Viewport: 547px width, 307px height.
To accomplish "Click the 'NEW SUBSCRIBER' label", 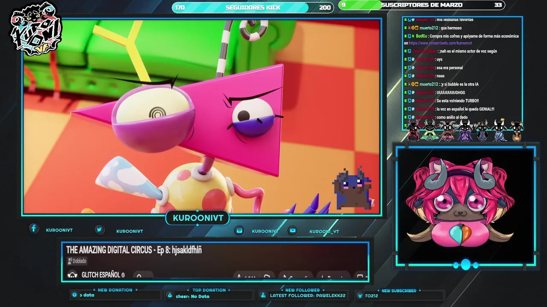I will click(399, 291).
